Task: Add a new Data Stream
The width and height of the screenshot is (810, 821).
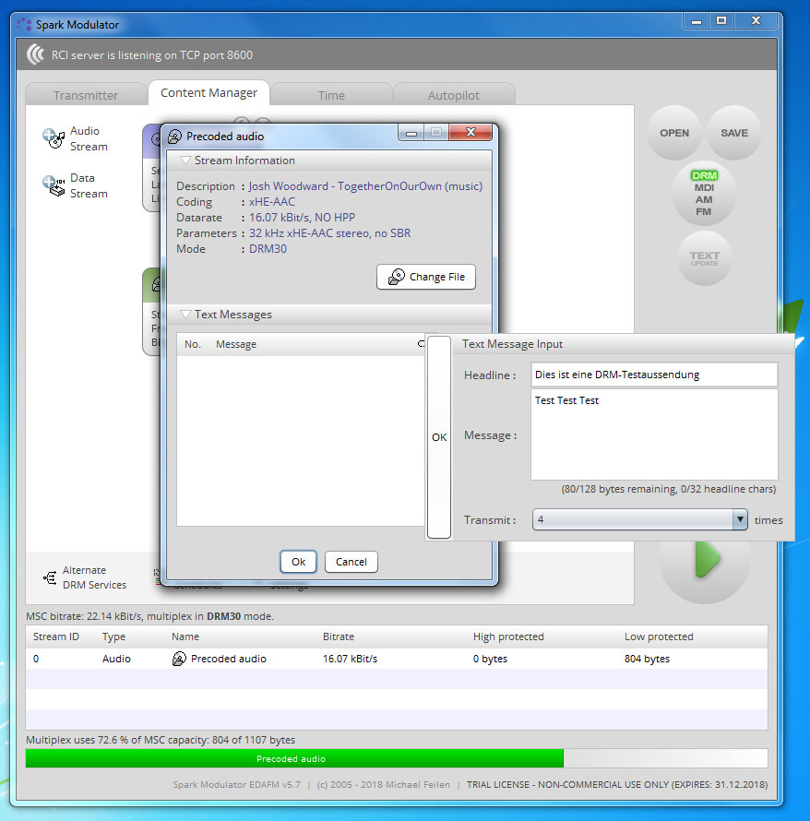Action: [x=75, y=185]
